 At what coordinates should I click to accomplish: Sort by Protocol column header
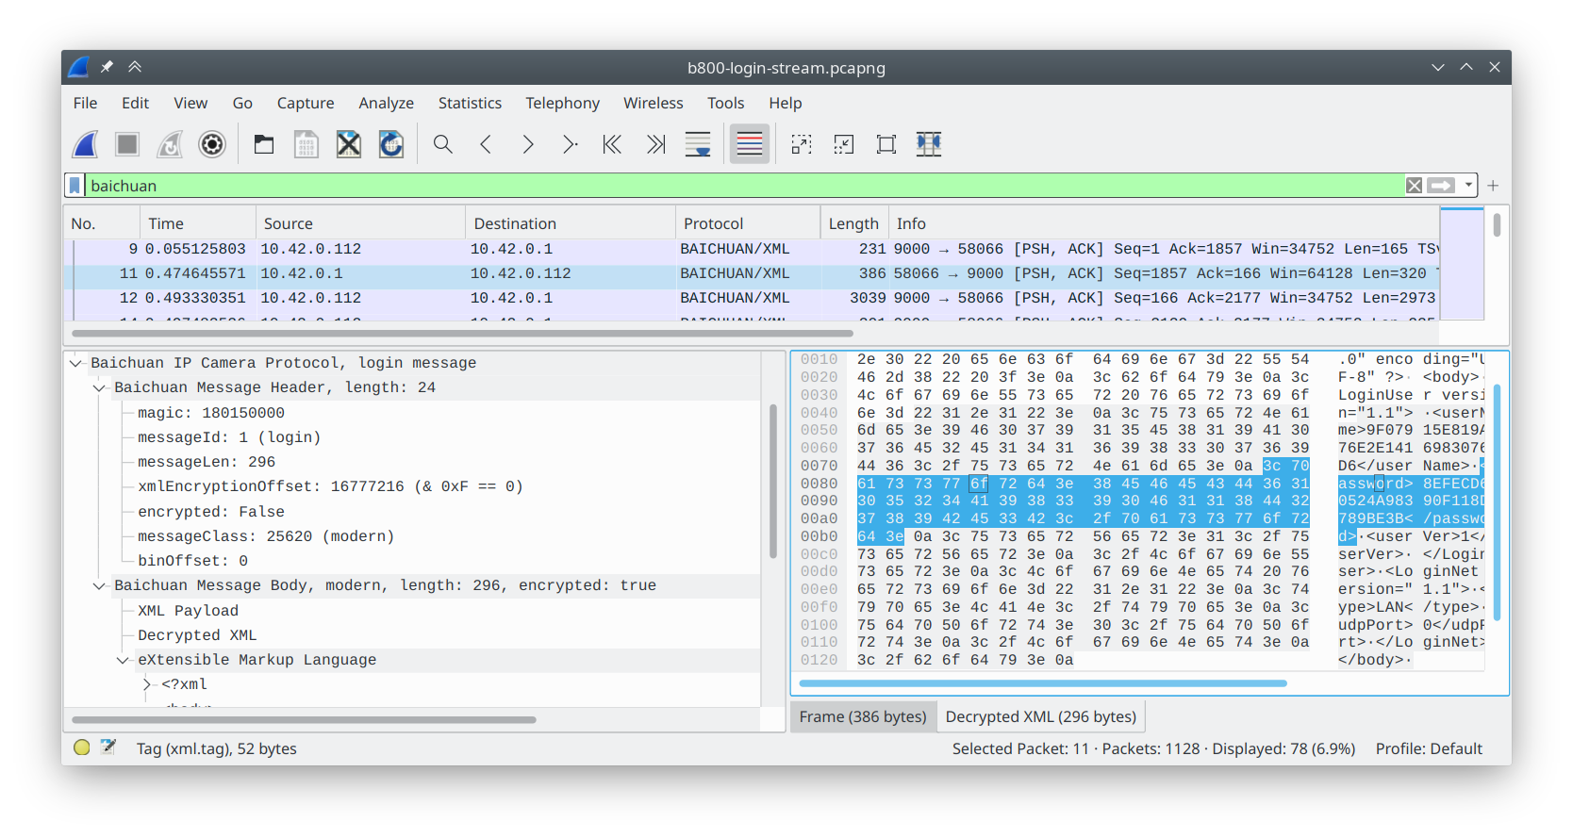pyautogui.click(x=748, y=223)
